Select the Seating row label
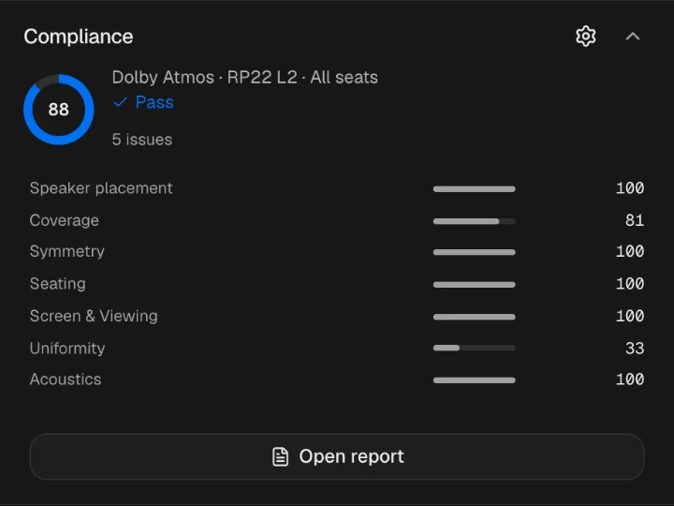Image resolution: width=674 pixels, height=506 pixels. click(x=58, y=284)
